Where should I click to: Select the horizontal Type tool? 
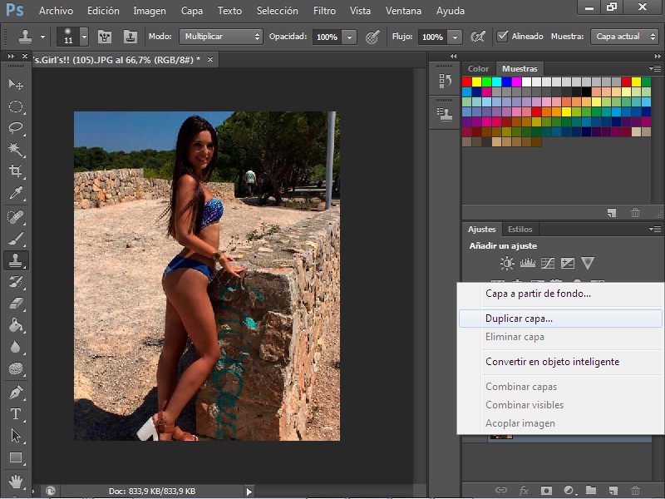point(16,413)
